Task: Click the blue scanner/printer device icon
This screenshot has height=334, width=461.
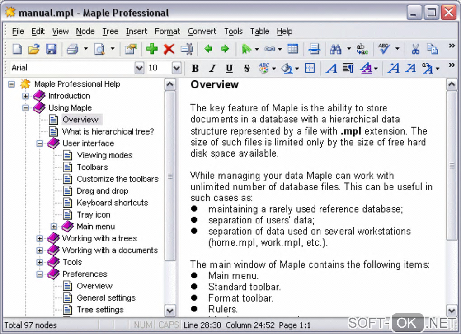Action: [x=314, y=49]
